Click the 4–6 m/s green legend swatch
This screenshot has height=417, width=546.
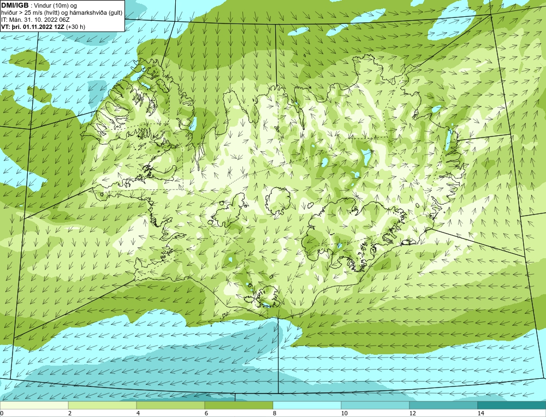[170, 405]
